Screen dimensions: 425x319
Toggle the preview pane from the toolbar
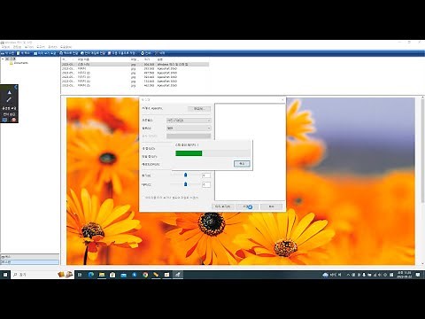45,53
